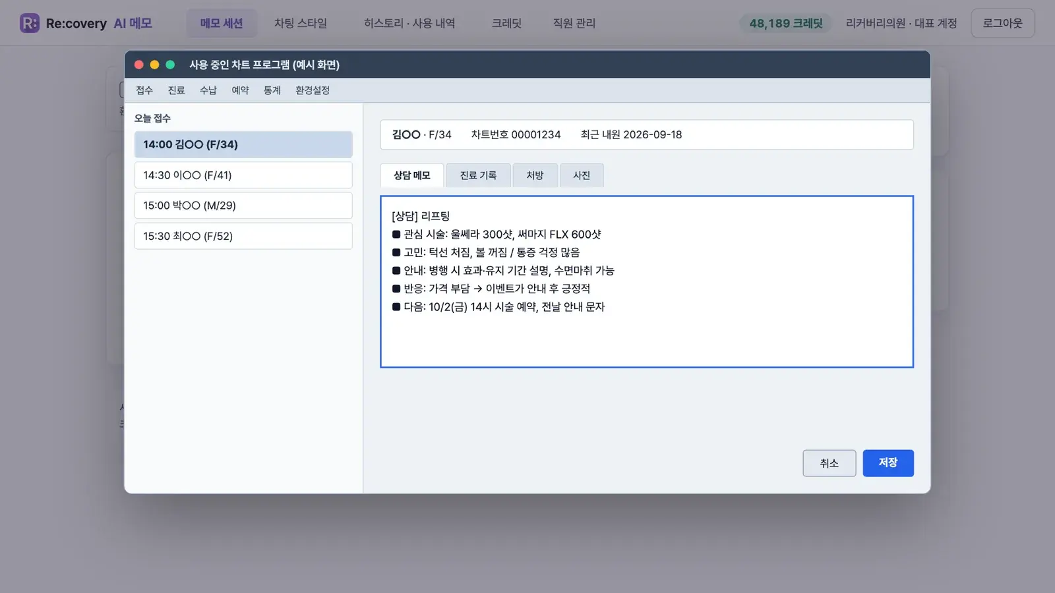
Task: Click the 취소 button
Action: coord(829,463)
